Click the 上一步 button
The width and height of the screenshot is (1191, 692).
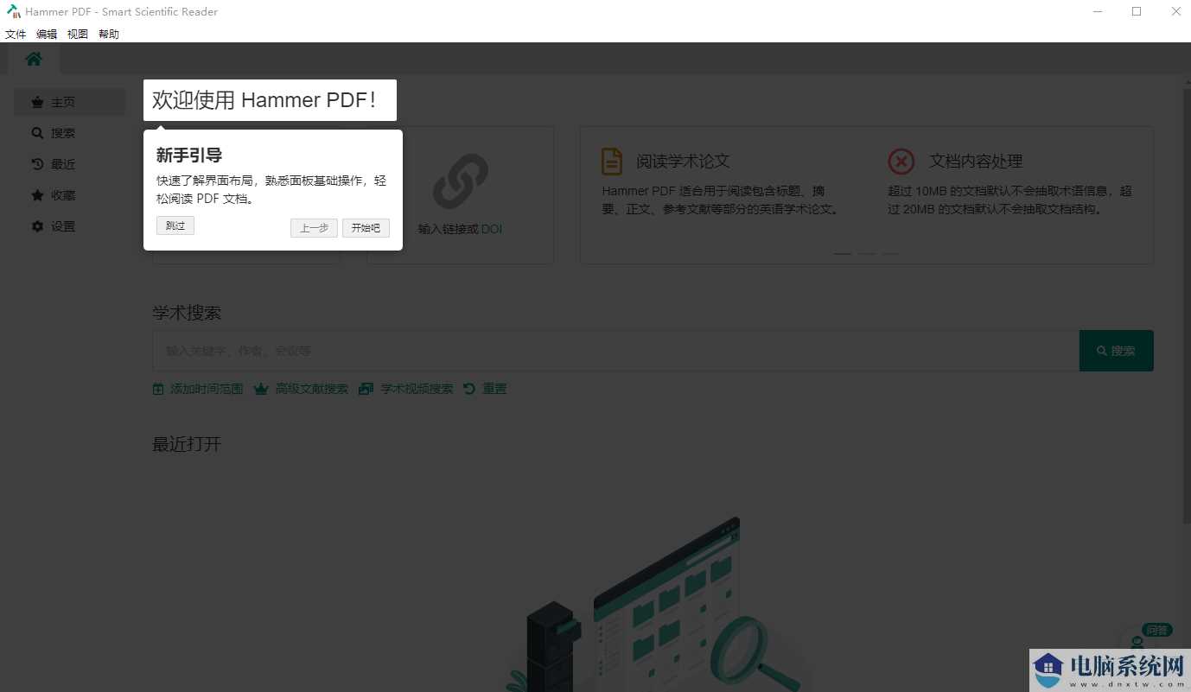314,228
